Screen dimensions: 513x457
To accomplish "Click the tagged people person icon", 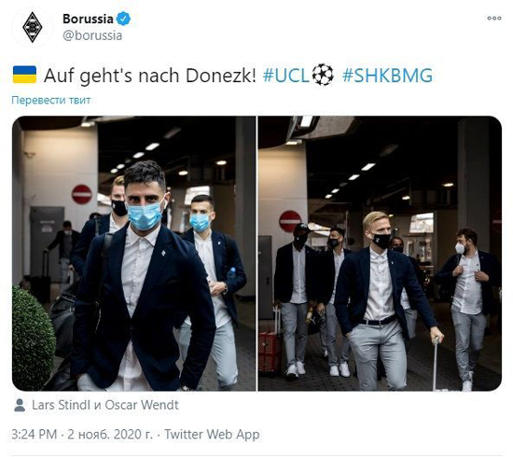I will pos(20,405).
